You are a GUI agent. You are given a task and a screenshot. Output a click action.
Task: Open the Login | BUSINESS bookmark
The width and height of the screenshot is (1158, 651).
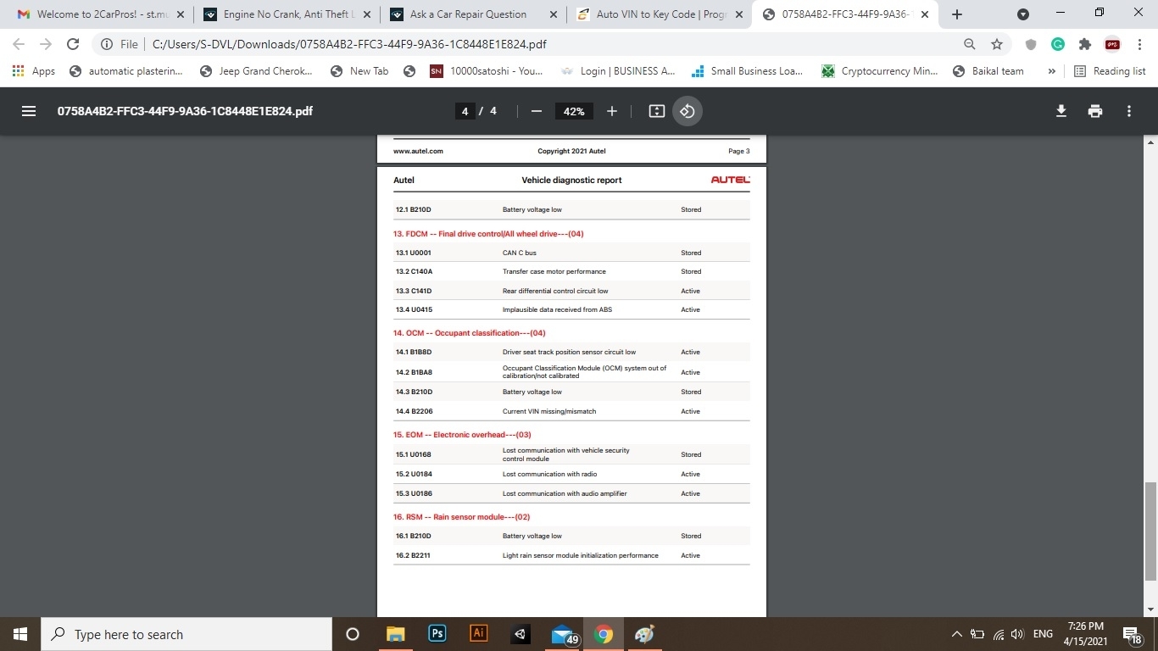[617, 71]
